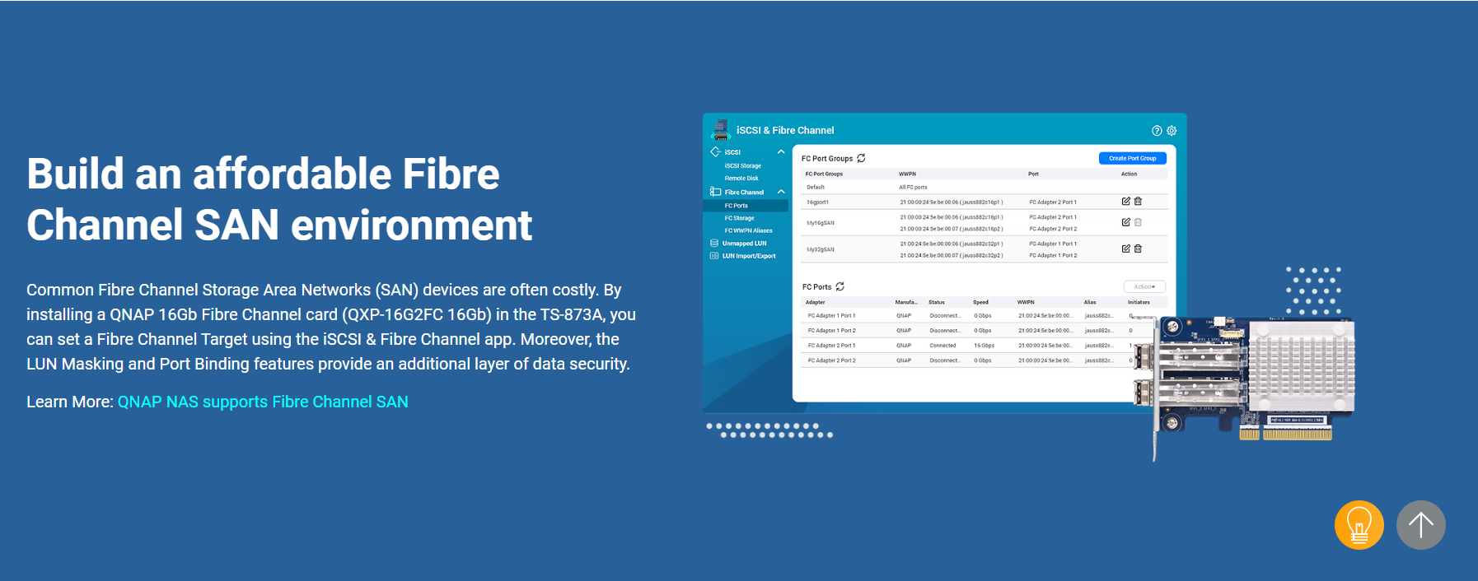Edit the My16gSAN port group
Screen dimensions: 1478x581
(1125, 222)
